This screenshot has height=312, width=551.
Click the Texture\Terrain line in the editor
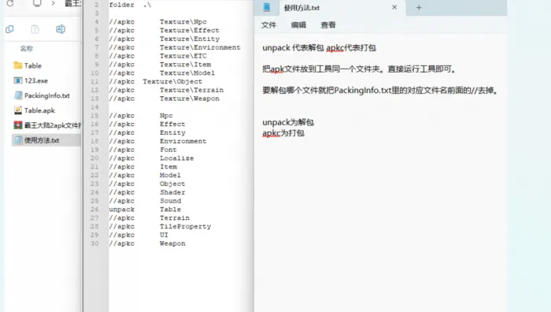(x=166, y=90)
